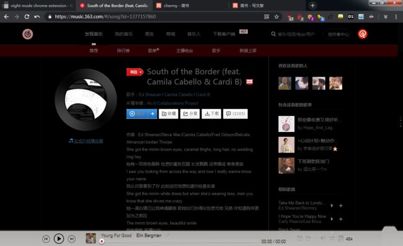Open the playlist queue showing 484
The image size is (403, 246).
[x=345, y=239]
